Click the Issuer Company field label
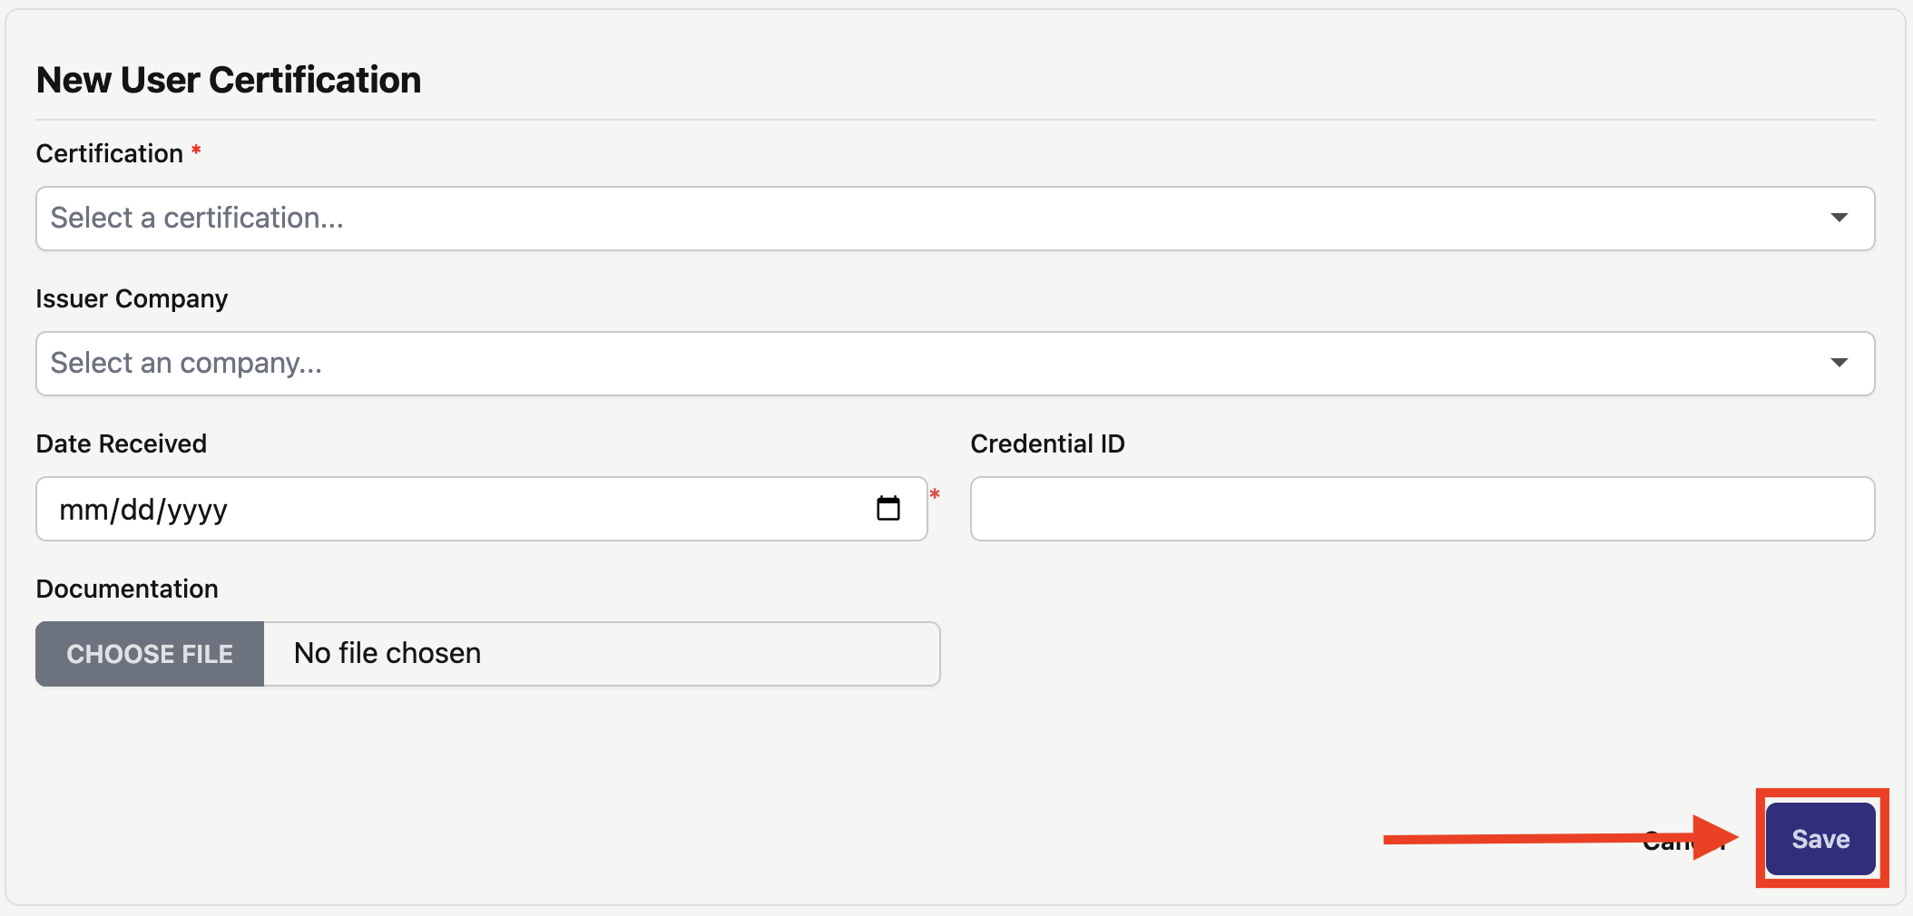Image resolution: width=1913 pixels, height=916 pixels. pos(132,298)
